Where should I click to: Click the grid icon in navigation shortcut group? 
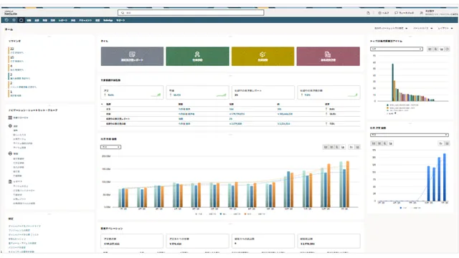[10, 118]
